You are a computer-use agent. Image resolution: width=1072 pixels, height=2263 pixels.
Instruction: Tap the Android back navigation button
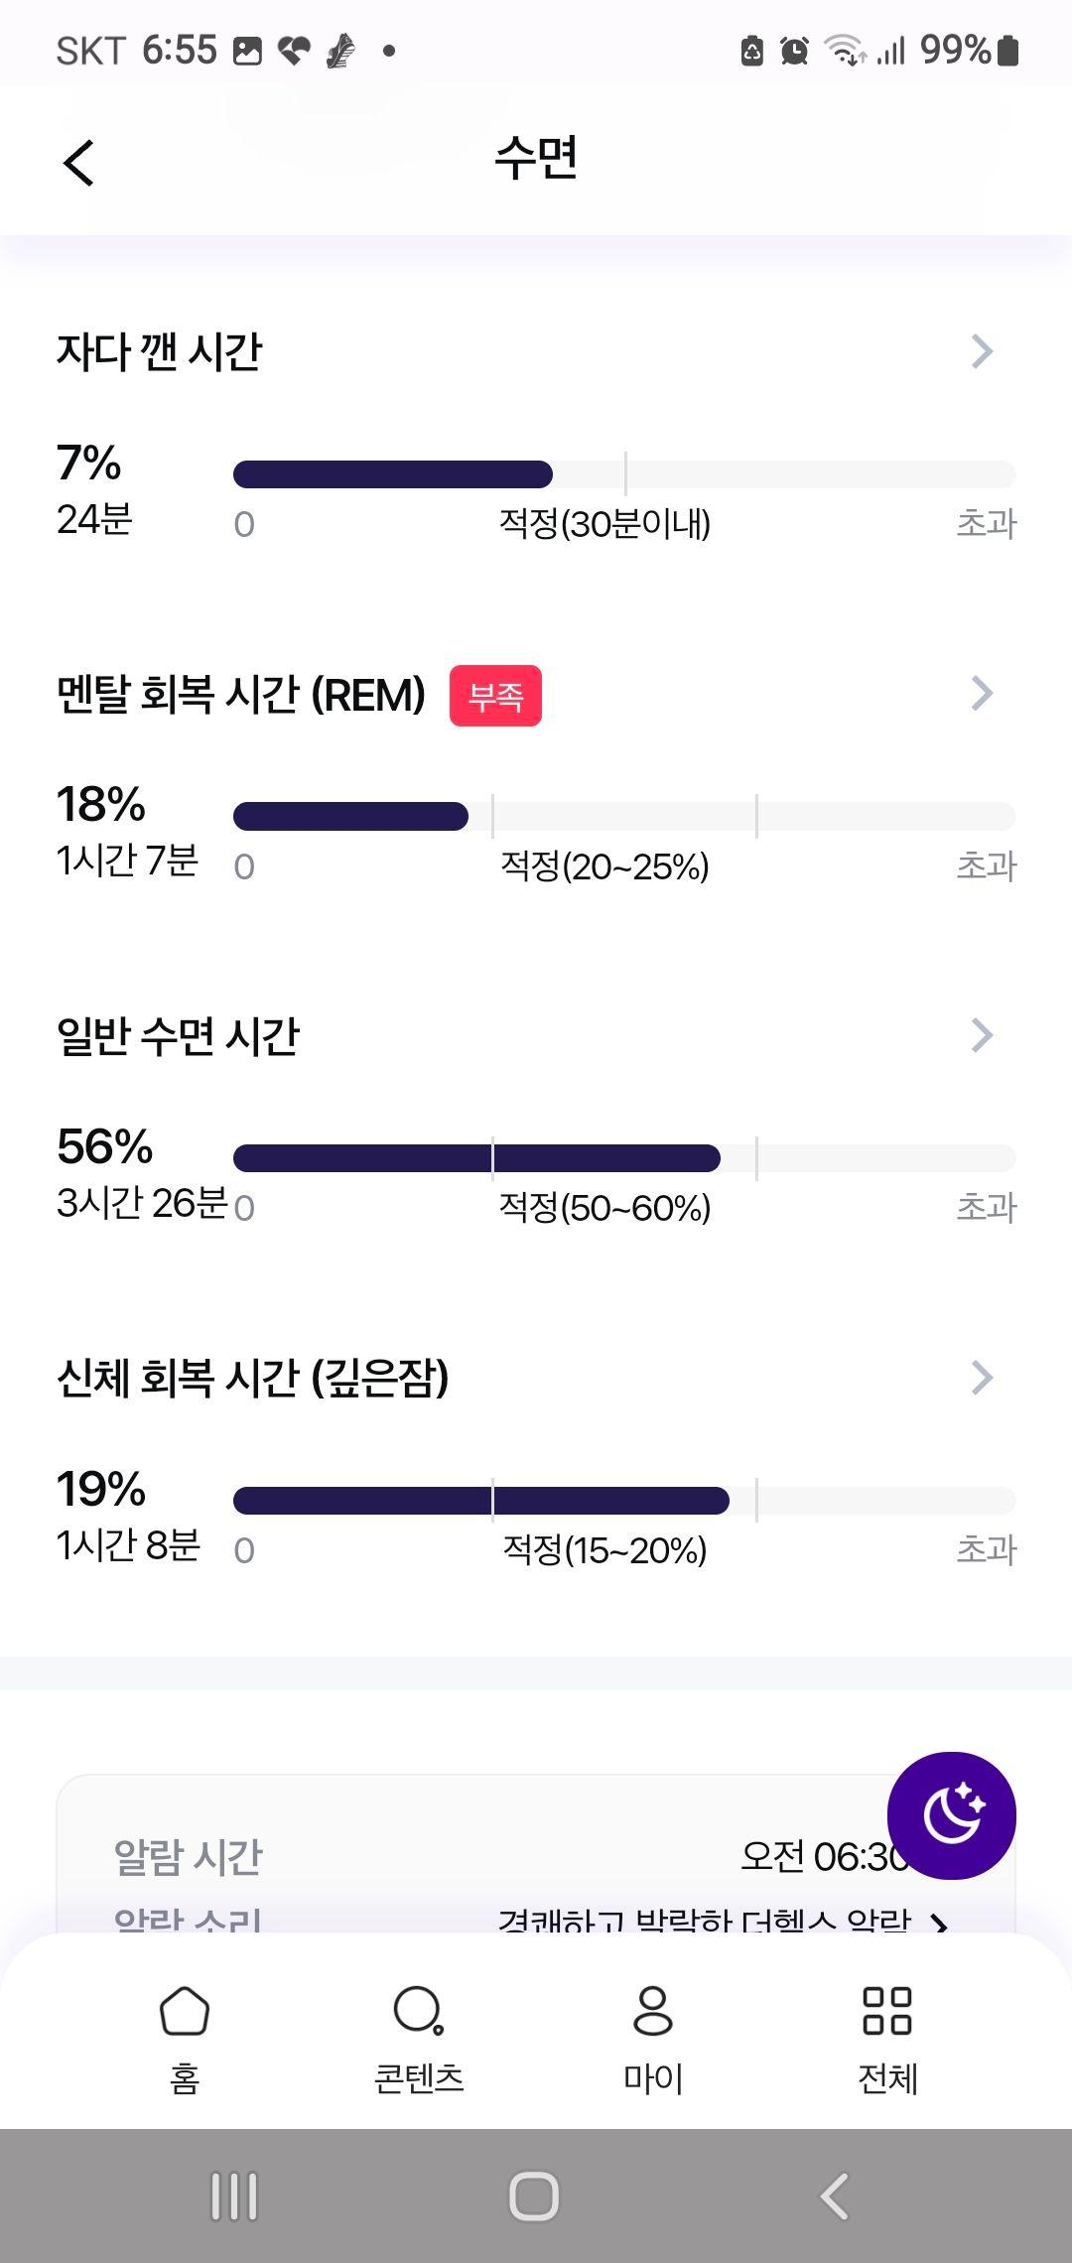click(835, 2196)
